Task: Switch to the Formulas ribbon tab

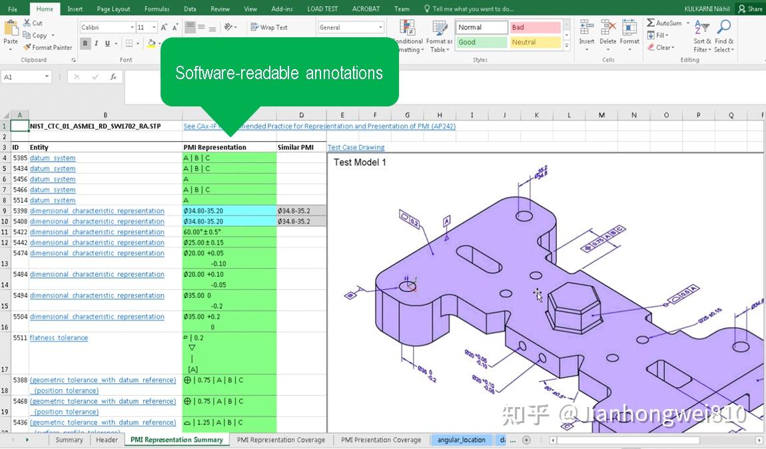Action: click(157, 9)
